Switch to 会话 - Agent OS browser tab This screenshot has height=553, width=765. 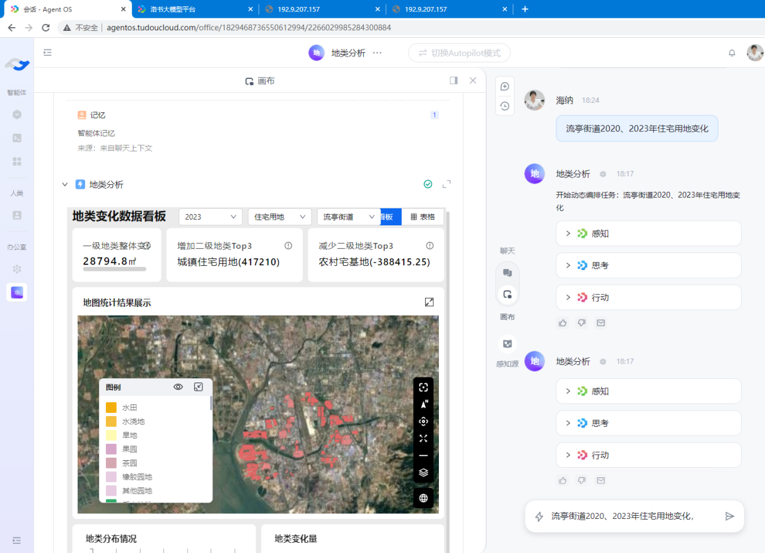(x=67, y=9)
